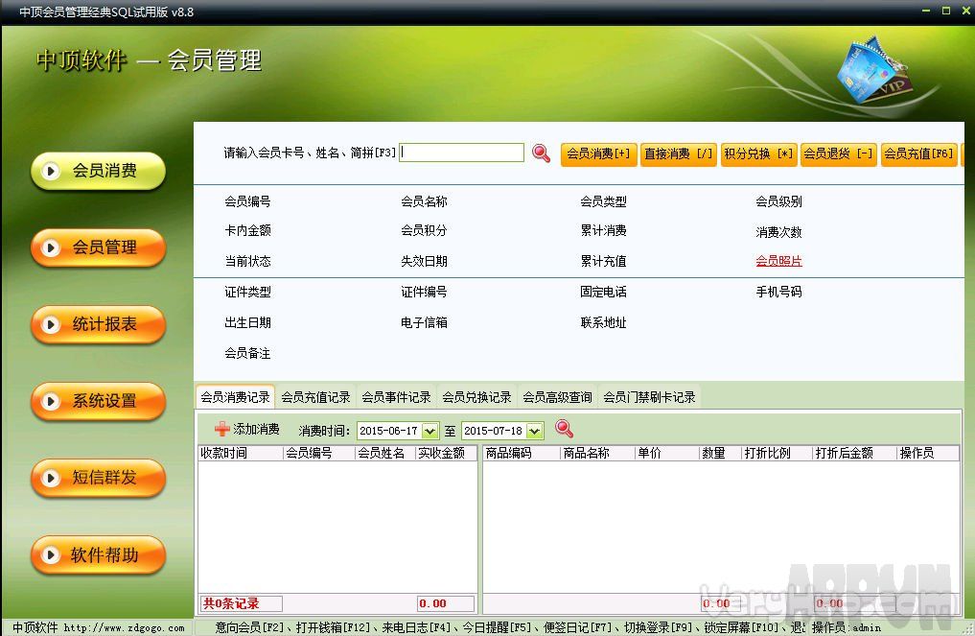Image resolution: width=975 pixels, height=636 pixels.
Task: Select the 会员兑换记录 tab
Action: (476, 397)
